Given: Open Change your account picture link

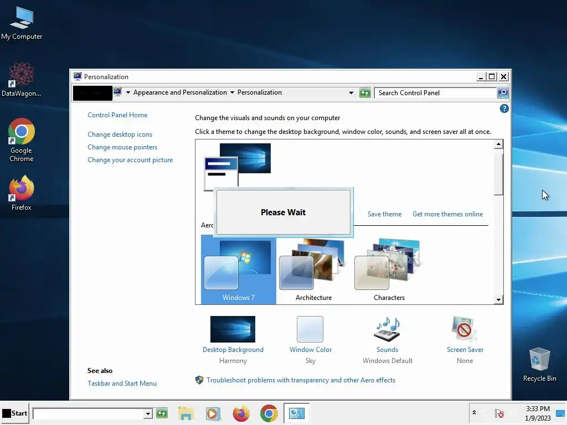Looking at the screenshot, I should click(130, 160).
